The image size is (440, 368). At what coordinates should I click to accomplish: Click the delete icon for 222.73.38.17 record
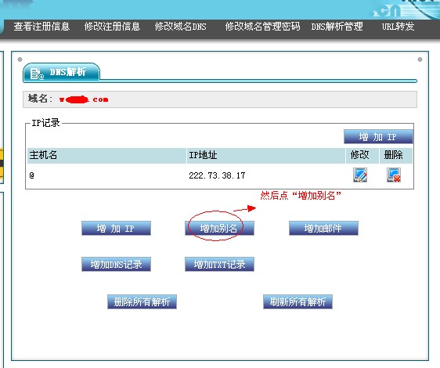[394, 175]
